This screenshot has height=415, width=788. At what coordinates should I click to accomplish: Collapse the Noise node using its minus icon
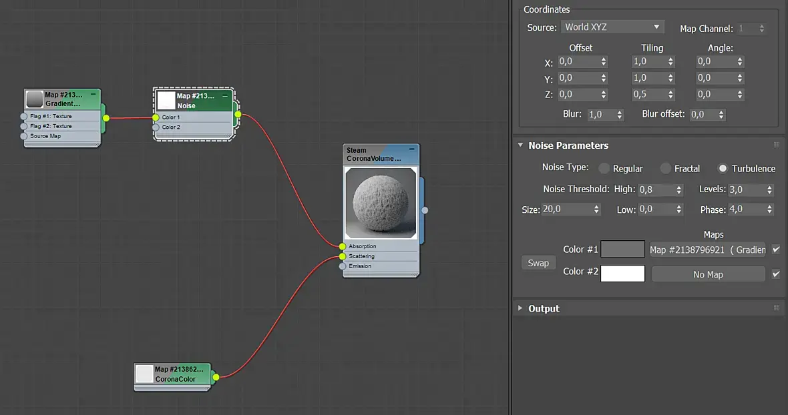[225, 96]
